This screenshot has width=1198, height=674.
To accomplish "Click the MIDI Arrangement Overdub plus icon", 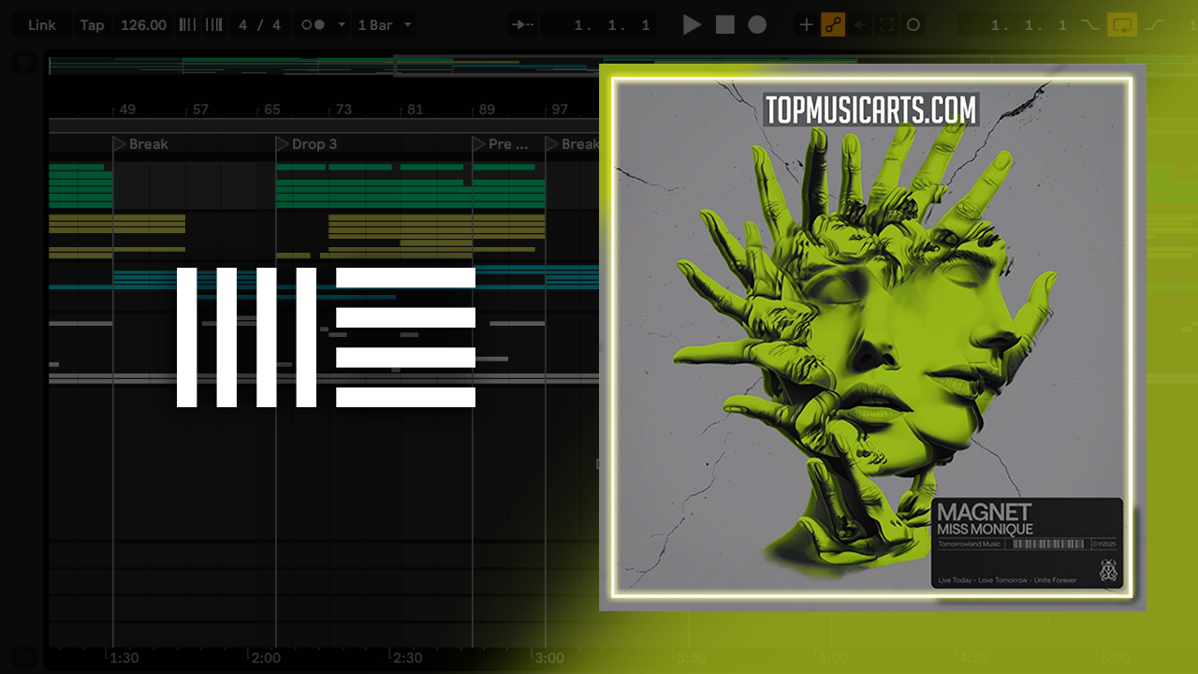I will click(806, 25).
